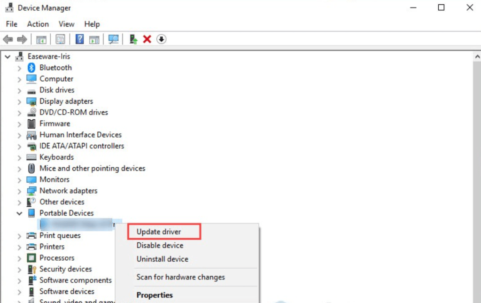Choose Disable device from context menu
This screenshot has height=303, width=481.
coord(160,245)
